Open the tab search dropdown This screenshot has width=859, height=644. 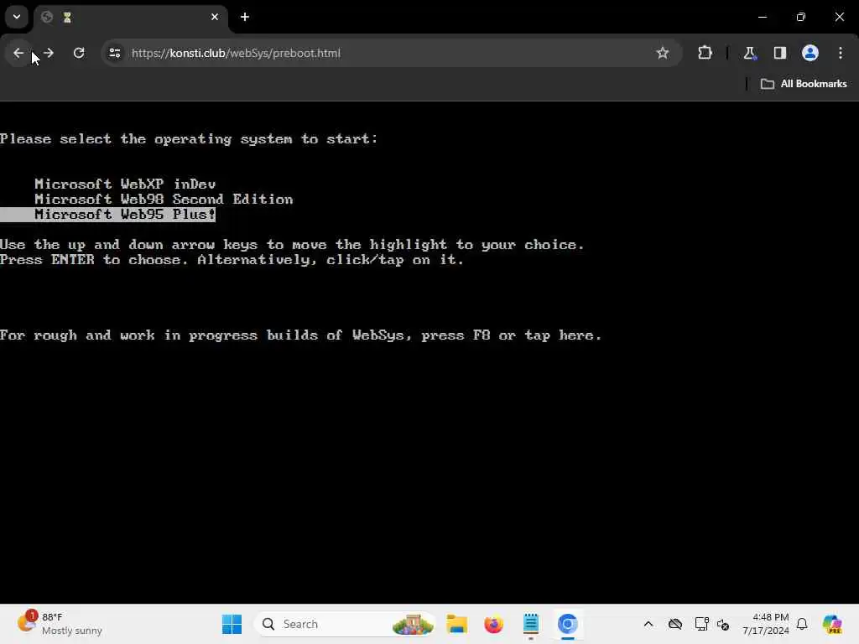coord(17,17)
